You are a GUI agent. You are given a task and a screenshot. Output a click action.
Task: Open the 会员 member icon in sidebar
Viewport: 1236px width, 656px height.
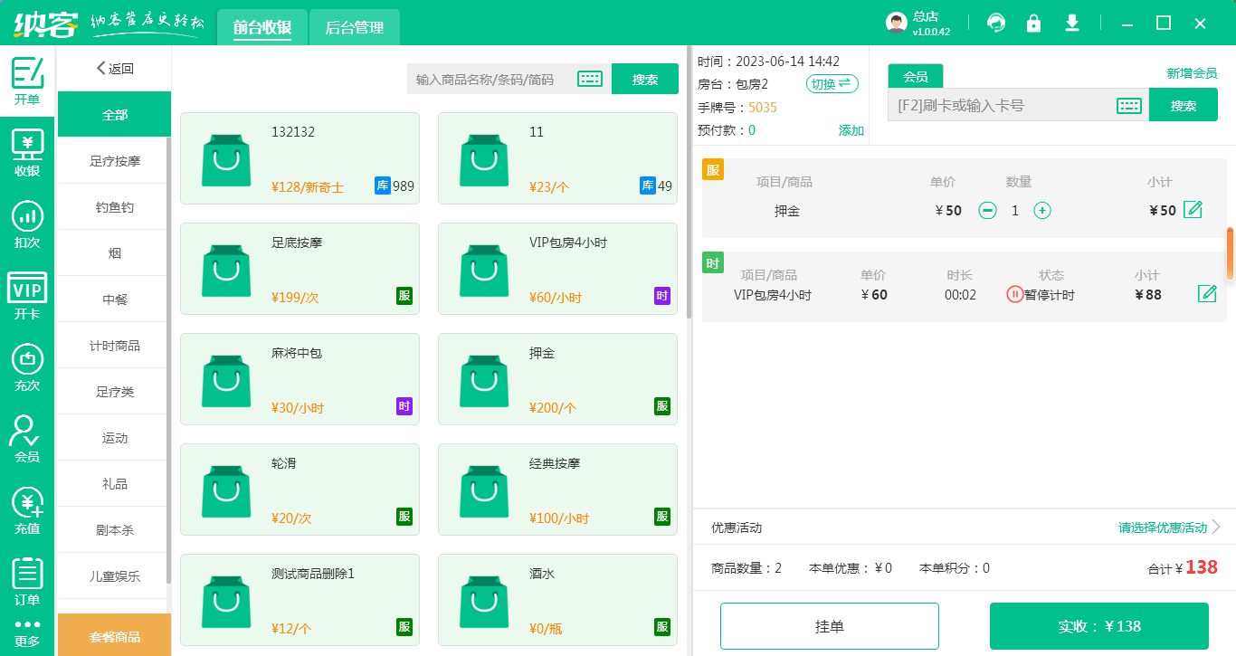[27, 436]
